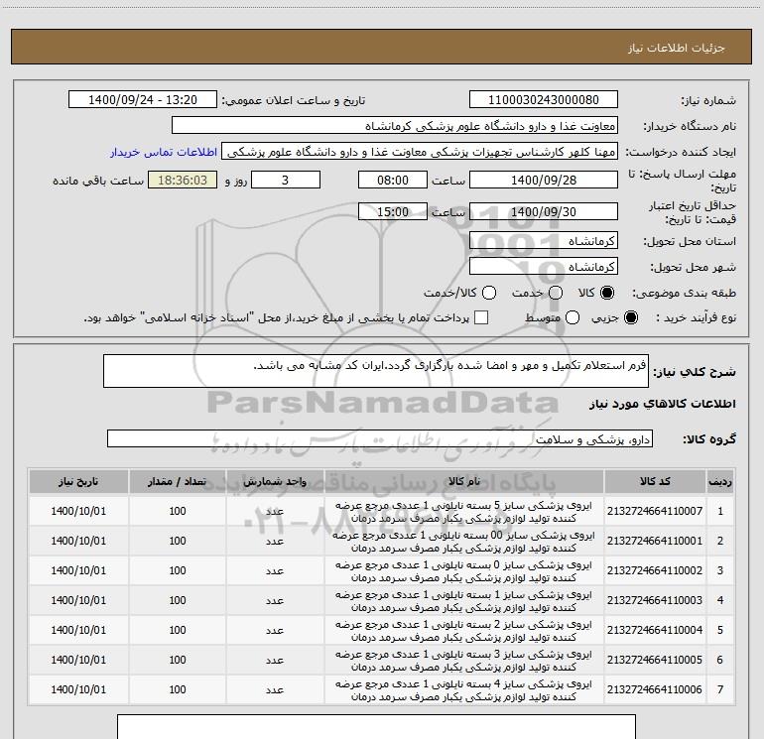This screenshot has height=739, width=764.
Task: Click the date 1400/10/01 in row 2
Action: coord(78,541)
